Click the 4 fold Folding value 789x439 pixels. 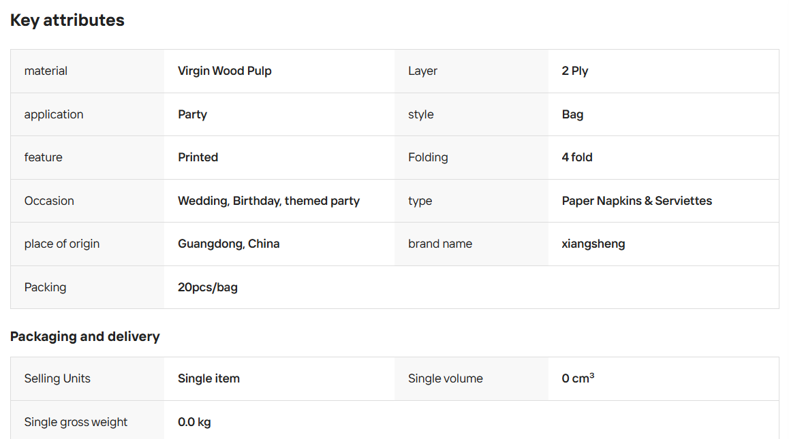click(576, 157)
